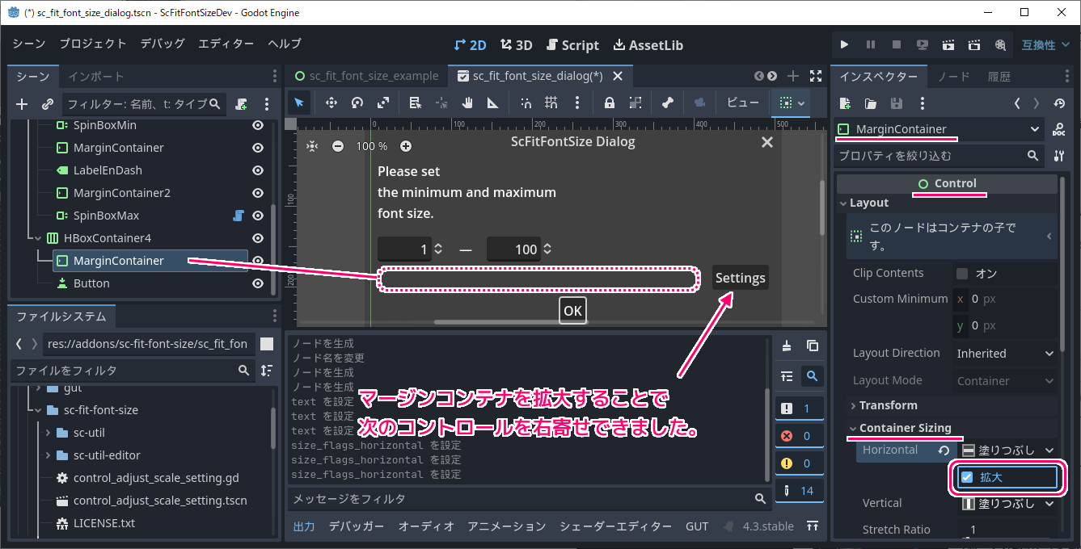The image size is (1081, 549).
Task: Open the AssetLib workspace
Action: point(648,45)
